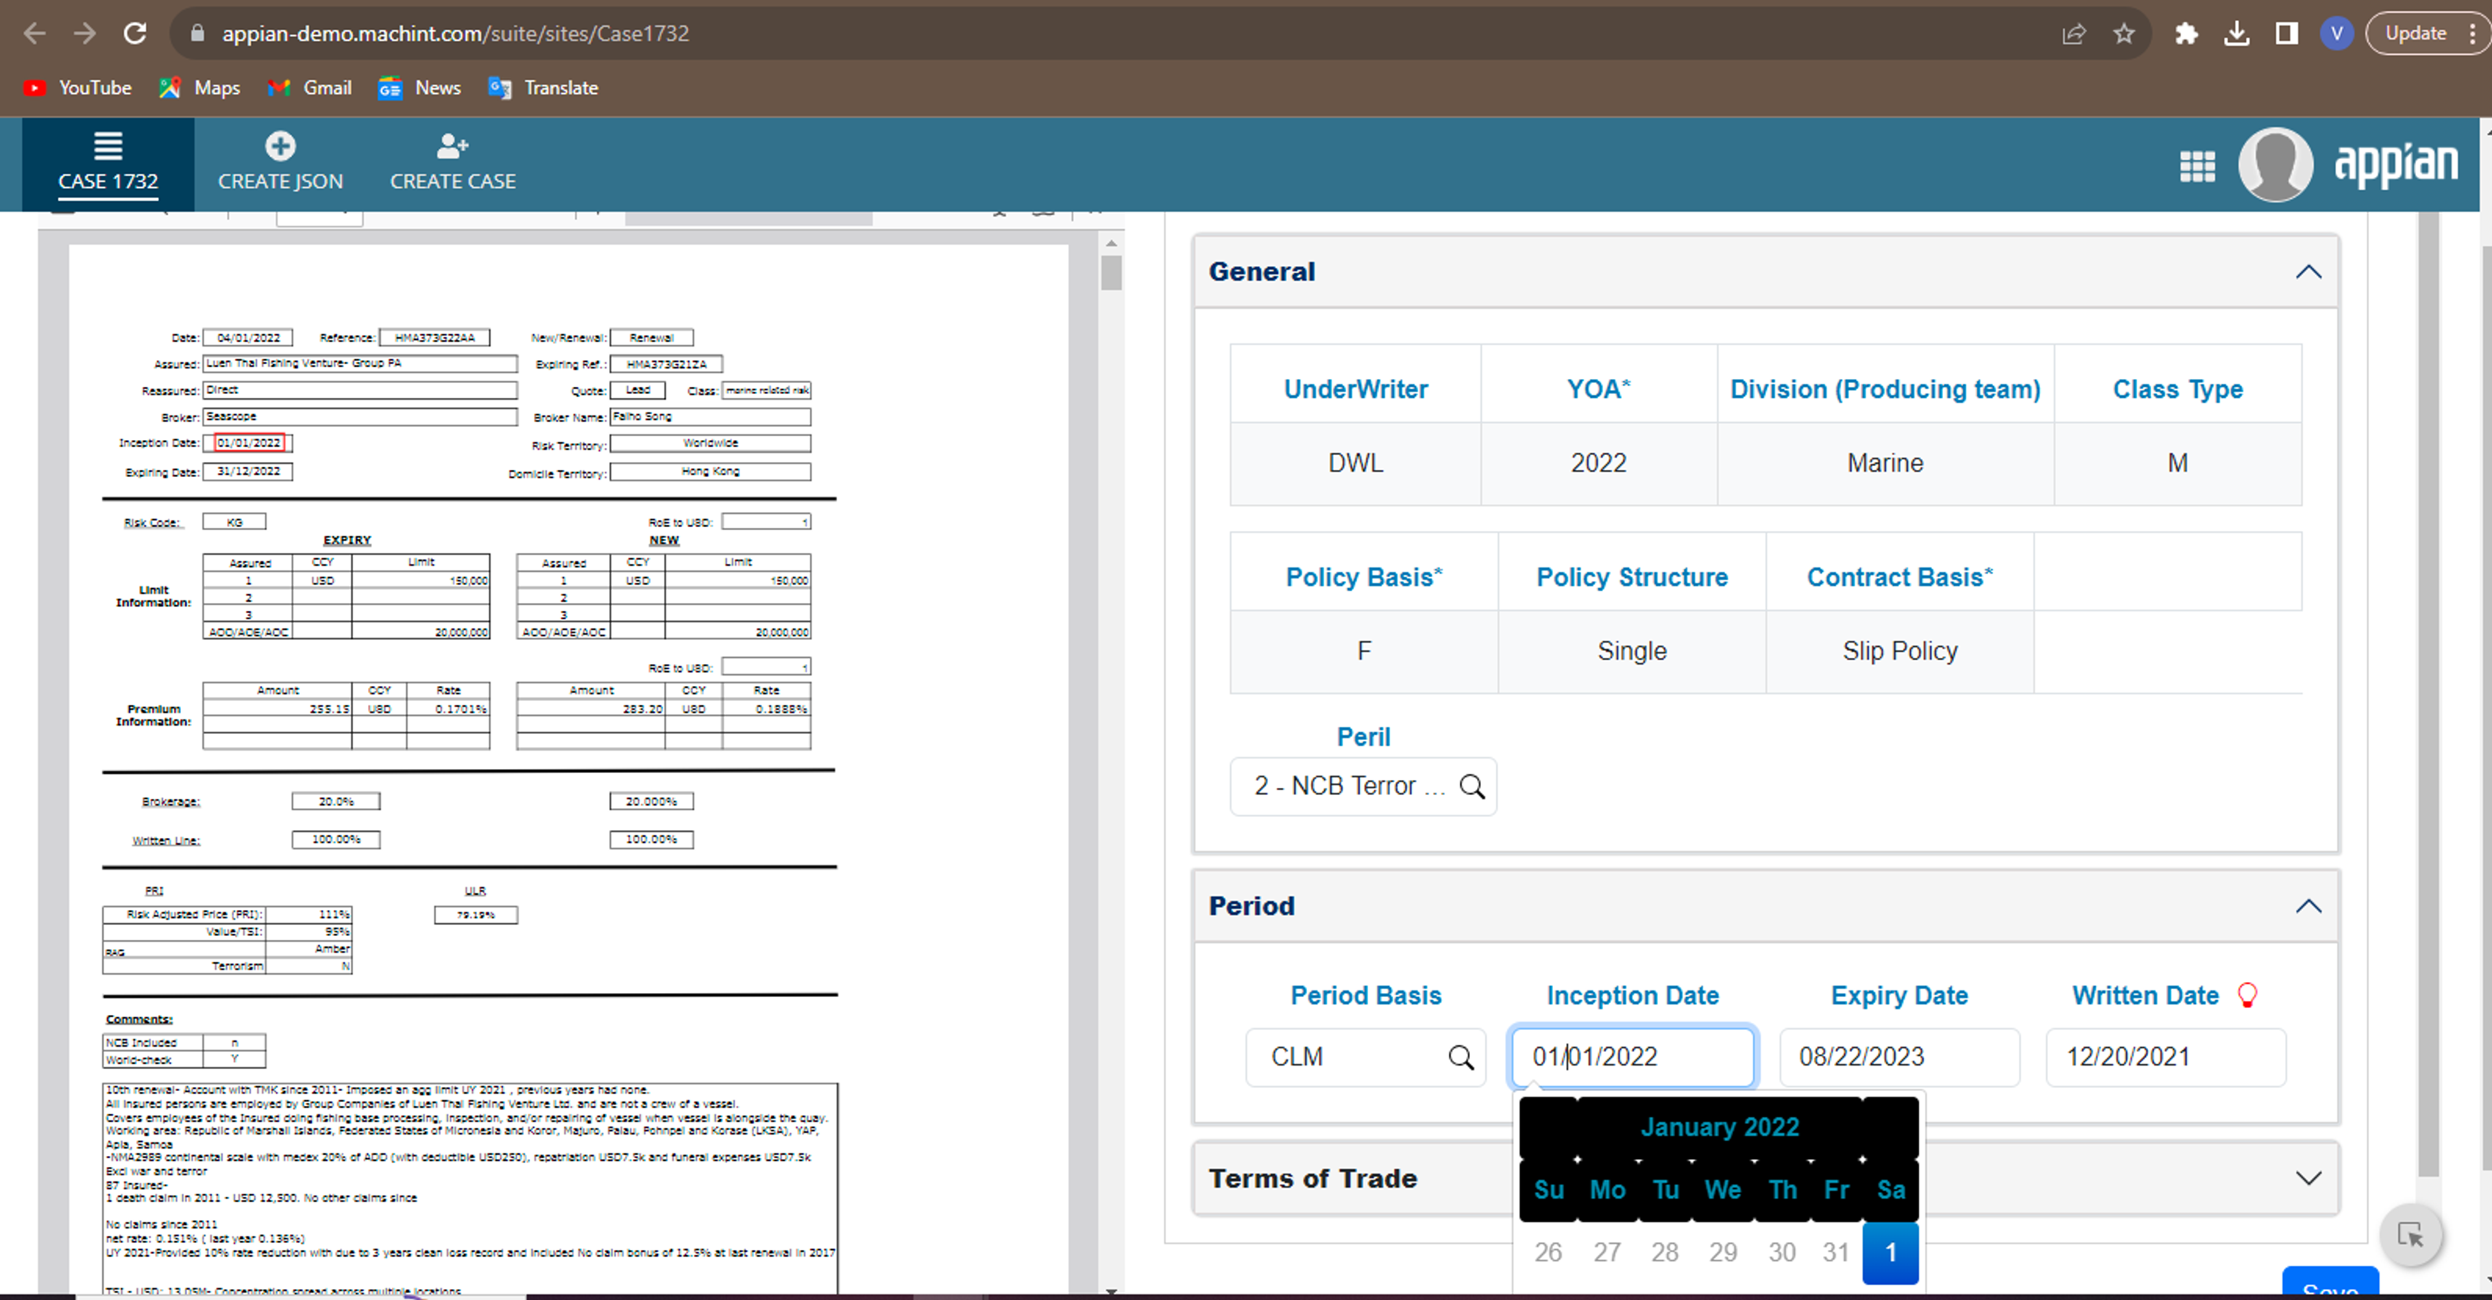Click the January 2022 calendar header
This screenshot has width=2492, height=1300.
[x=1719, y=1127]
